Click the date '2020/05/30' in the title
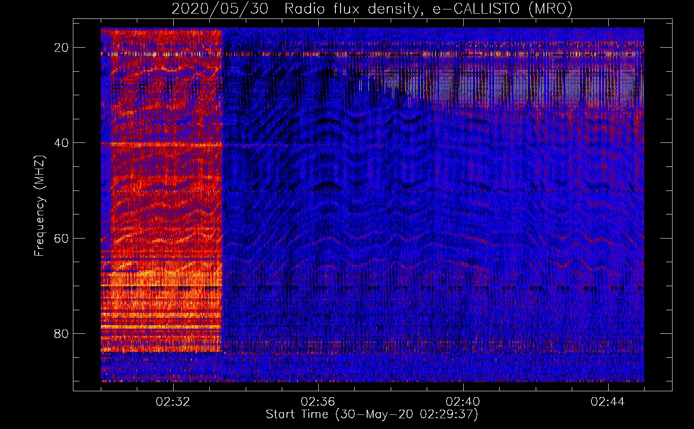The height and width of the screenshot is (429, 694). click(220, 9)
